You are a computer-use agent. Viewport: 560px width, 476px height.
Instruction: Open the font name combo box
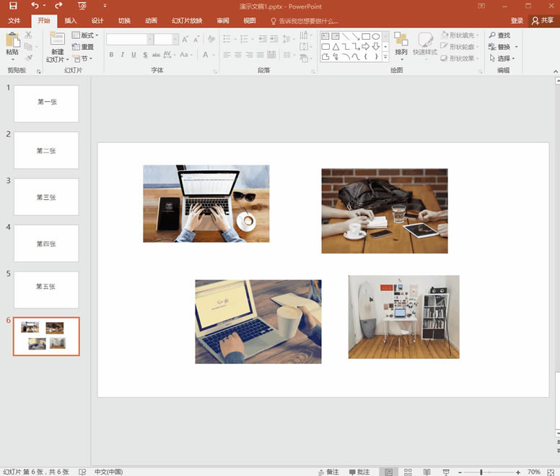tap(129, 39)
